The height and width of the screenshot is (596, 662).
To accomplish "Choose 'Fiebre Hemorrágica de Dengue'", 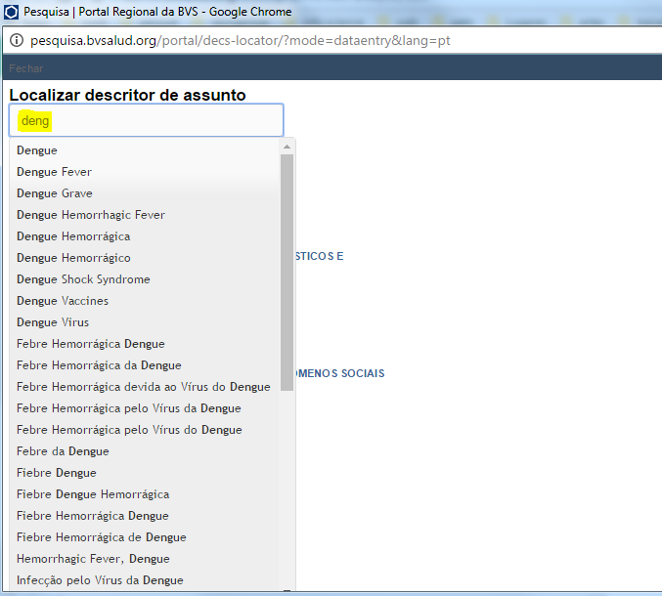I will [145, 537].
